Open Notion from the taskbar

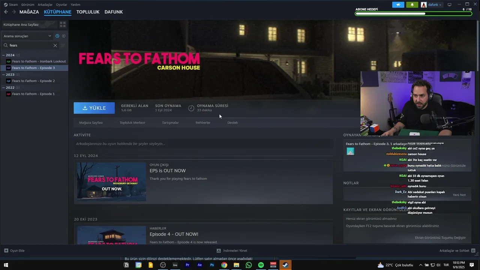click(x=126, y=265)
